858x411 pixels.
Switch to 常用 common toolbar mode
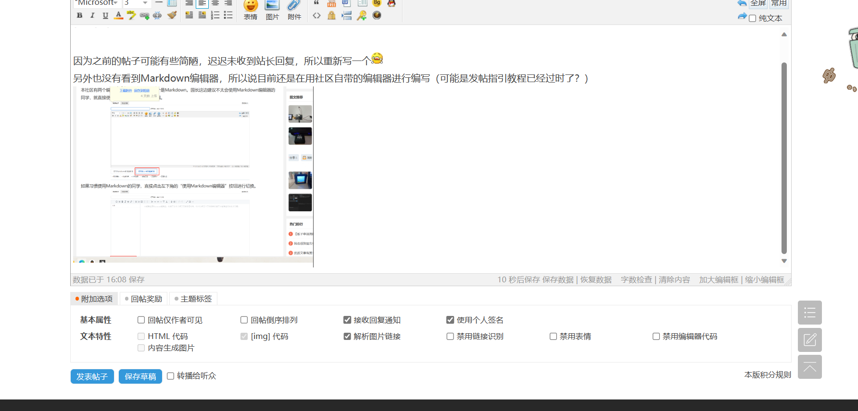point(779,3)
